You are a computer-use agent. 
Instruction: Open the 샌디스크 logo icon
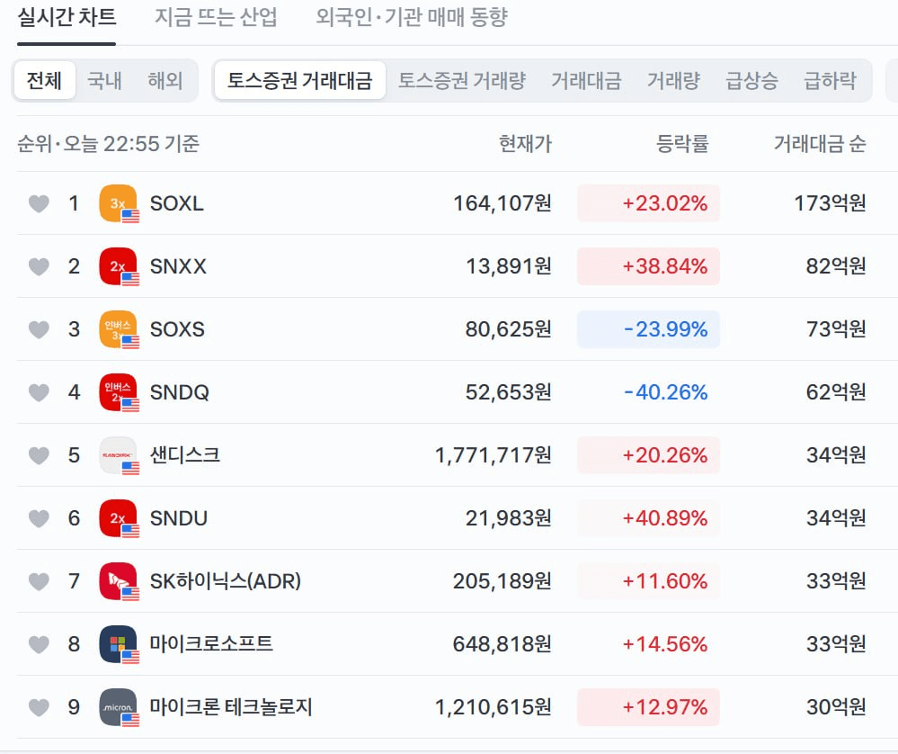119,455
